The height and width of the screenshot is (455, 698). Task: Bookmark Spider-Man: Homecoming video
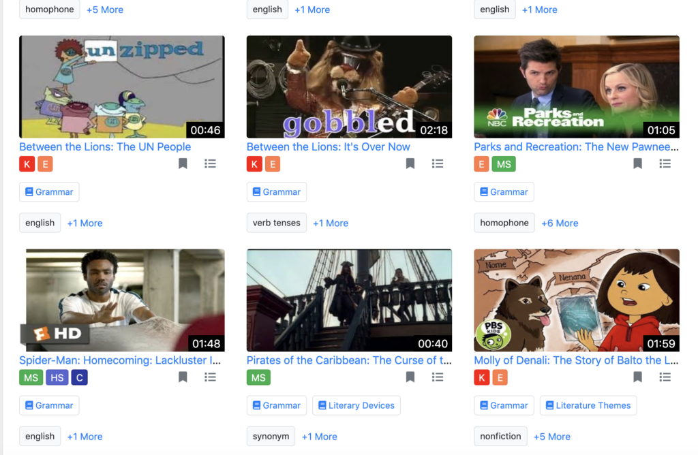[183, 377]
